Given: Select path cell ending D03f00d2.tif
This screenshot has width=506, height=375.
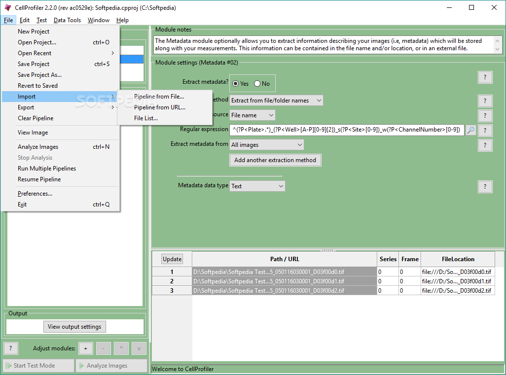Looking at the screenshot, I should coord(285,291).
